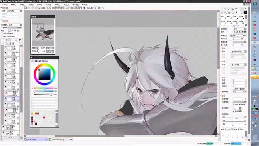Viewport: 259px width, 146px height.
Task: Select the Eyedropper color picker tool
Action: (236, 13)
